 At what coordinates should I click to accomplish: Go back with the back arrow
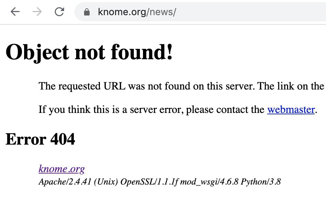15,12
